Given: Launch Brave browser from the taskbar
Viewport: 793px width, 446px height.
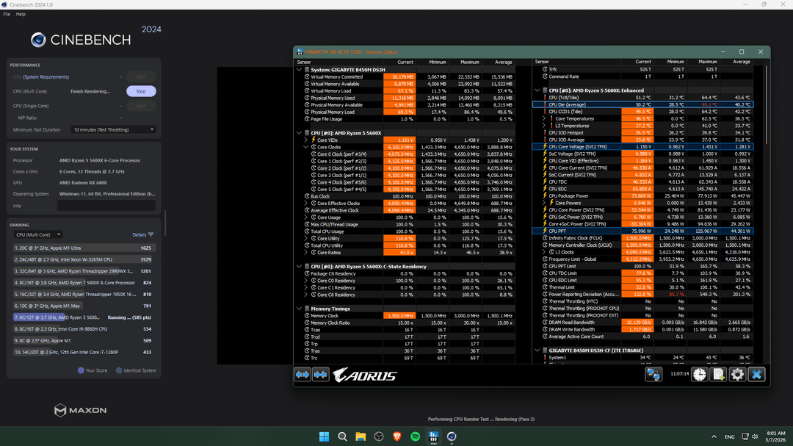Looking at the screenshot, I should [396, 436].
